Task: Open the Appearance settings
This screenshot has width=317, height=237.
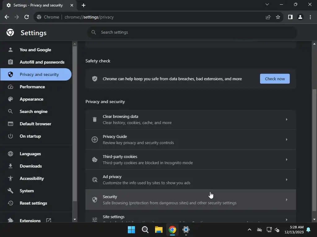Action: 36,99
